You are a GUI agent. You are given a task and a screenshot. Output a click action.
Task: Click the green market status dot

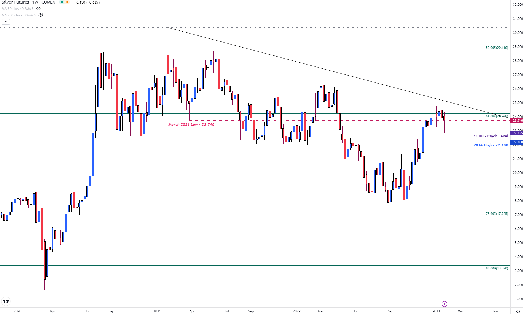coord(62,2)
